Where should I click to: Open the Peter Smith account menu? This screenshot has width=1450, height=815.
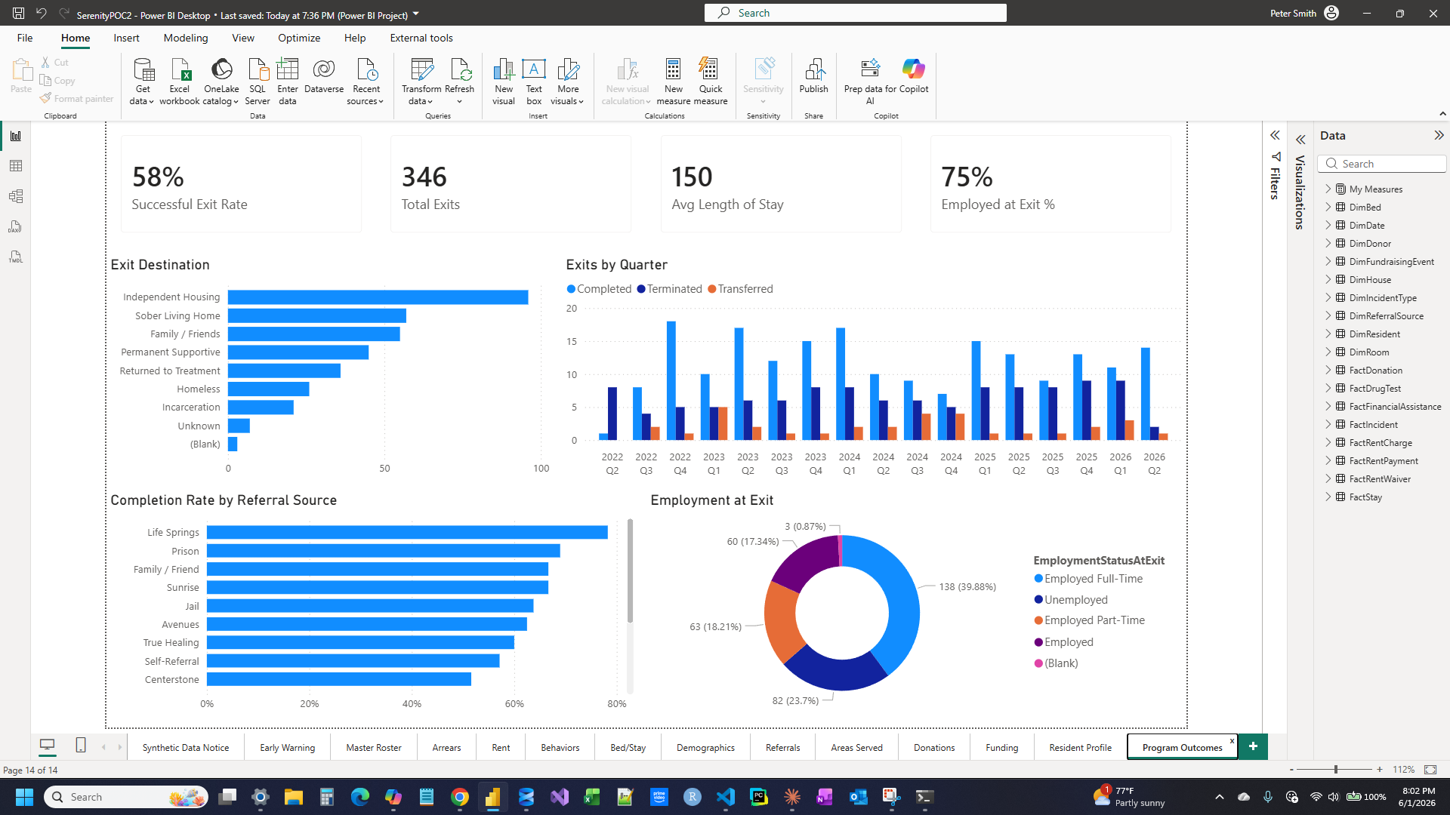1304,14
